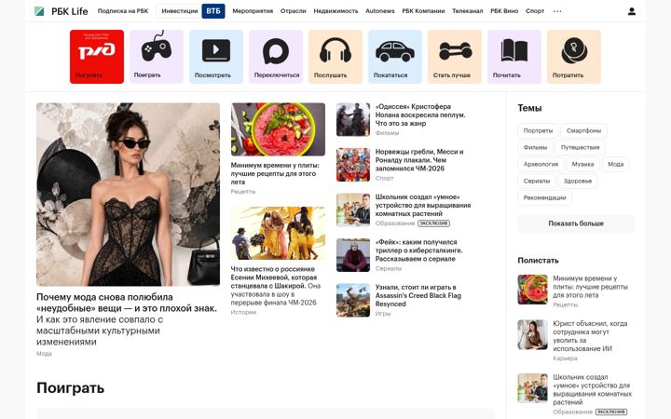Open the Почитать book tile
The width and height of the screenshot is (671, 419).
(514, 57)
